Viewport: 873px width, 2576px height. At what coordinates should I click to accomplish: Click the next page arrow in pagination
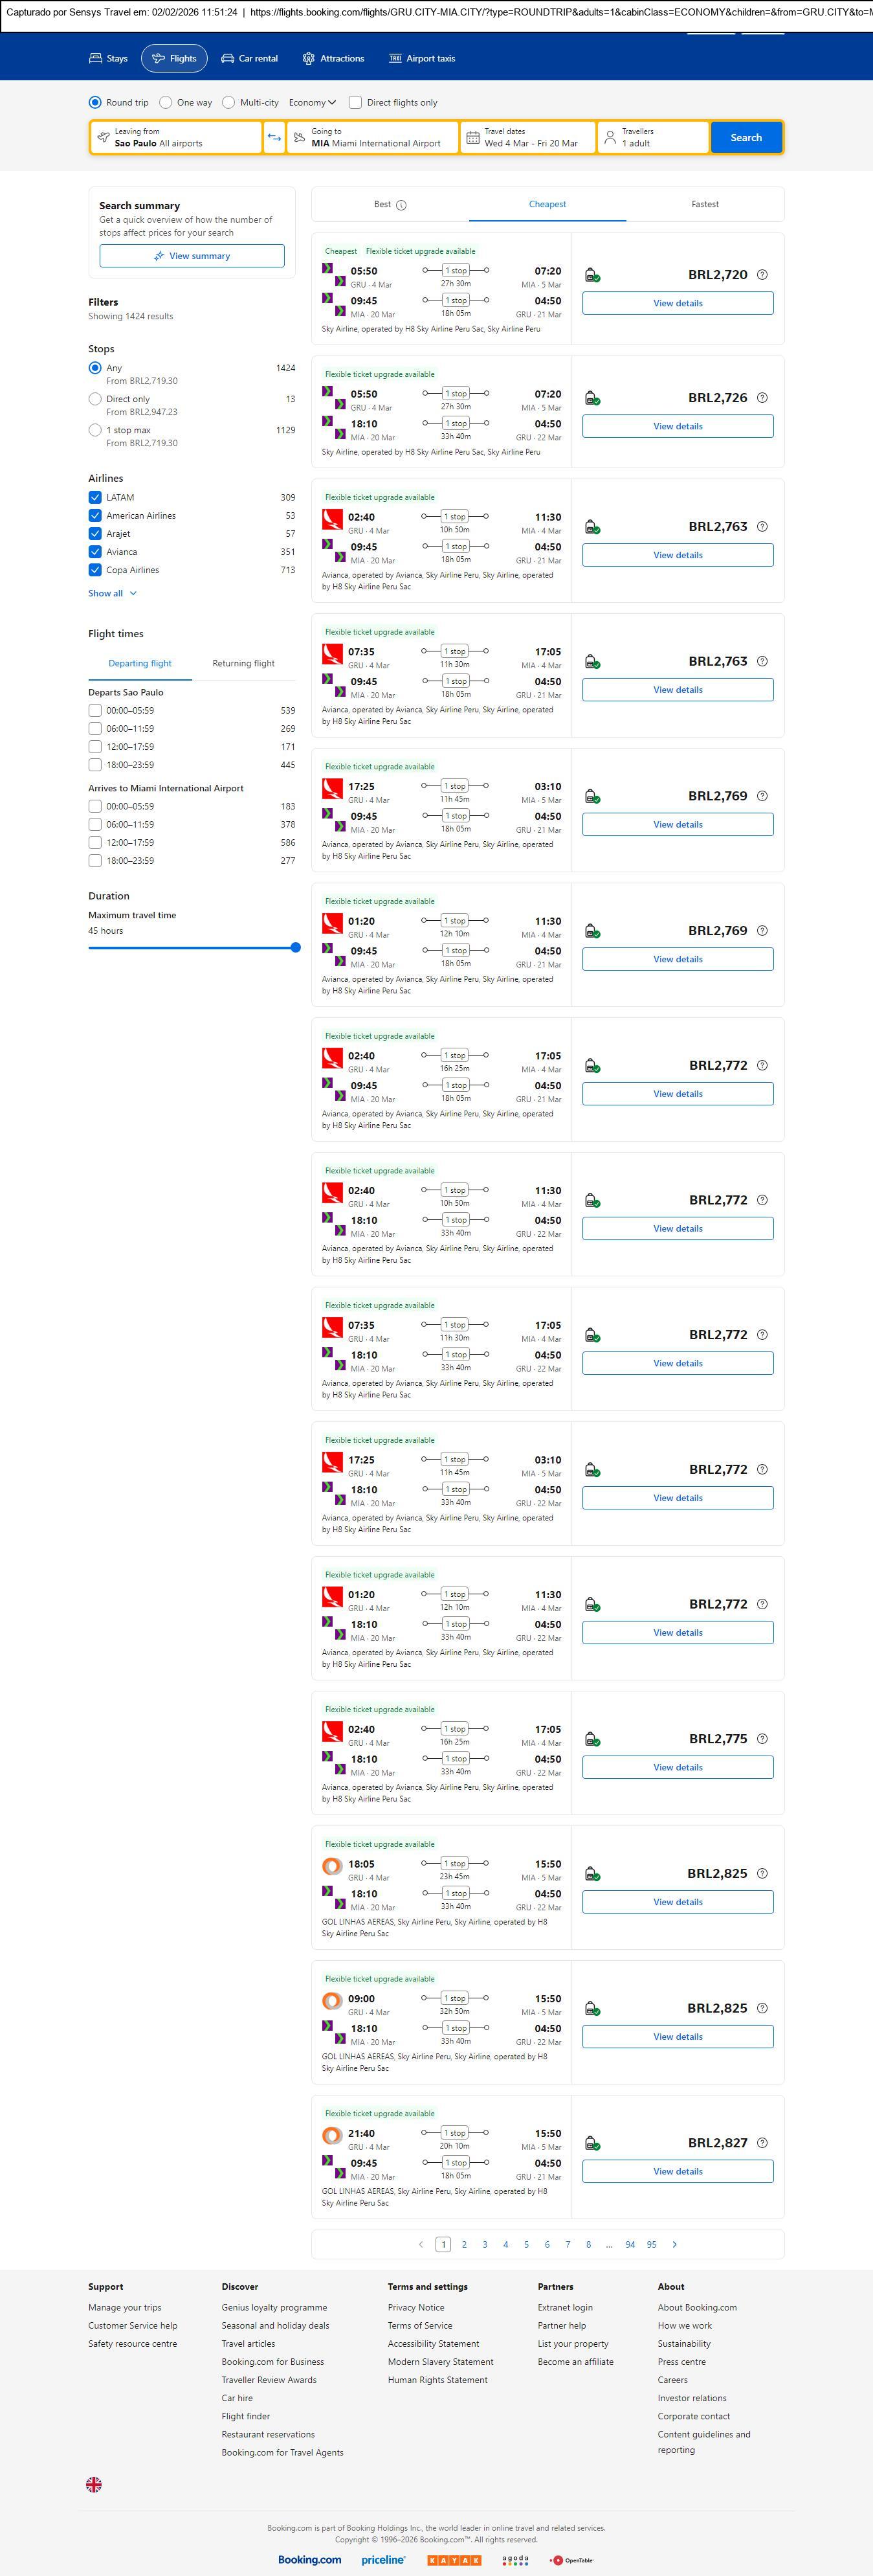pos(674,2244)
